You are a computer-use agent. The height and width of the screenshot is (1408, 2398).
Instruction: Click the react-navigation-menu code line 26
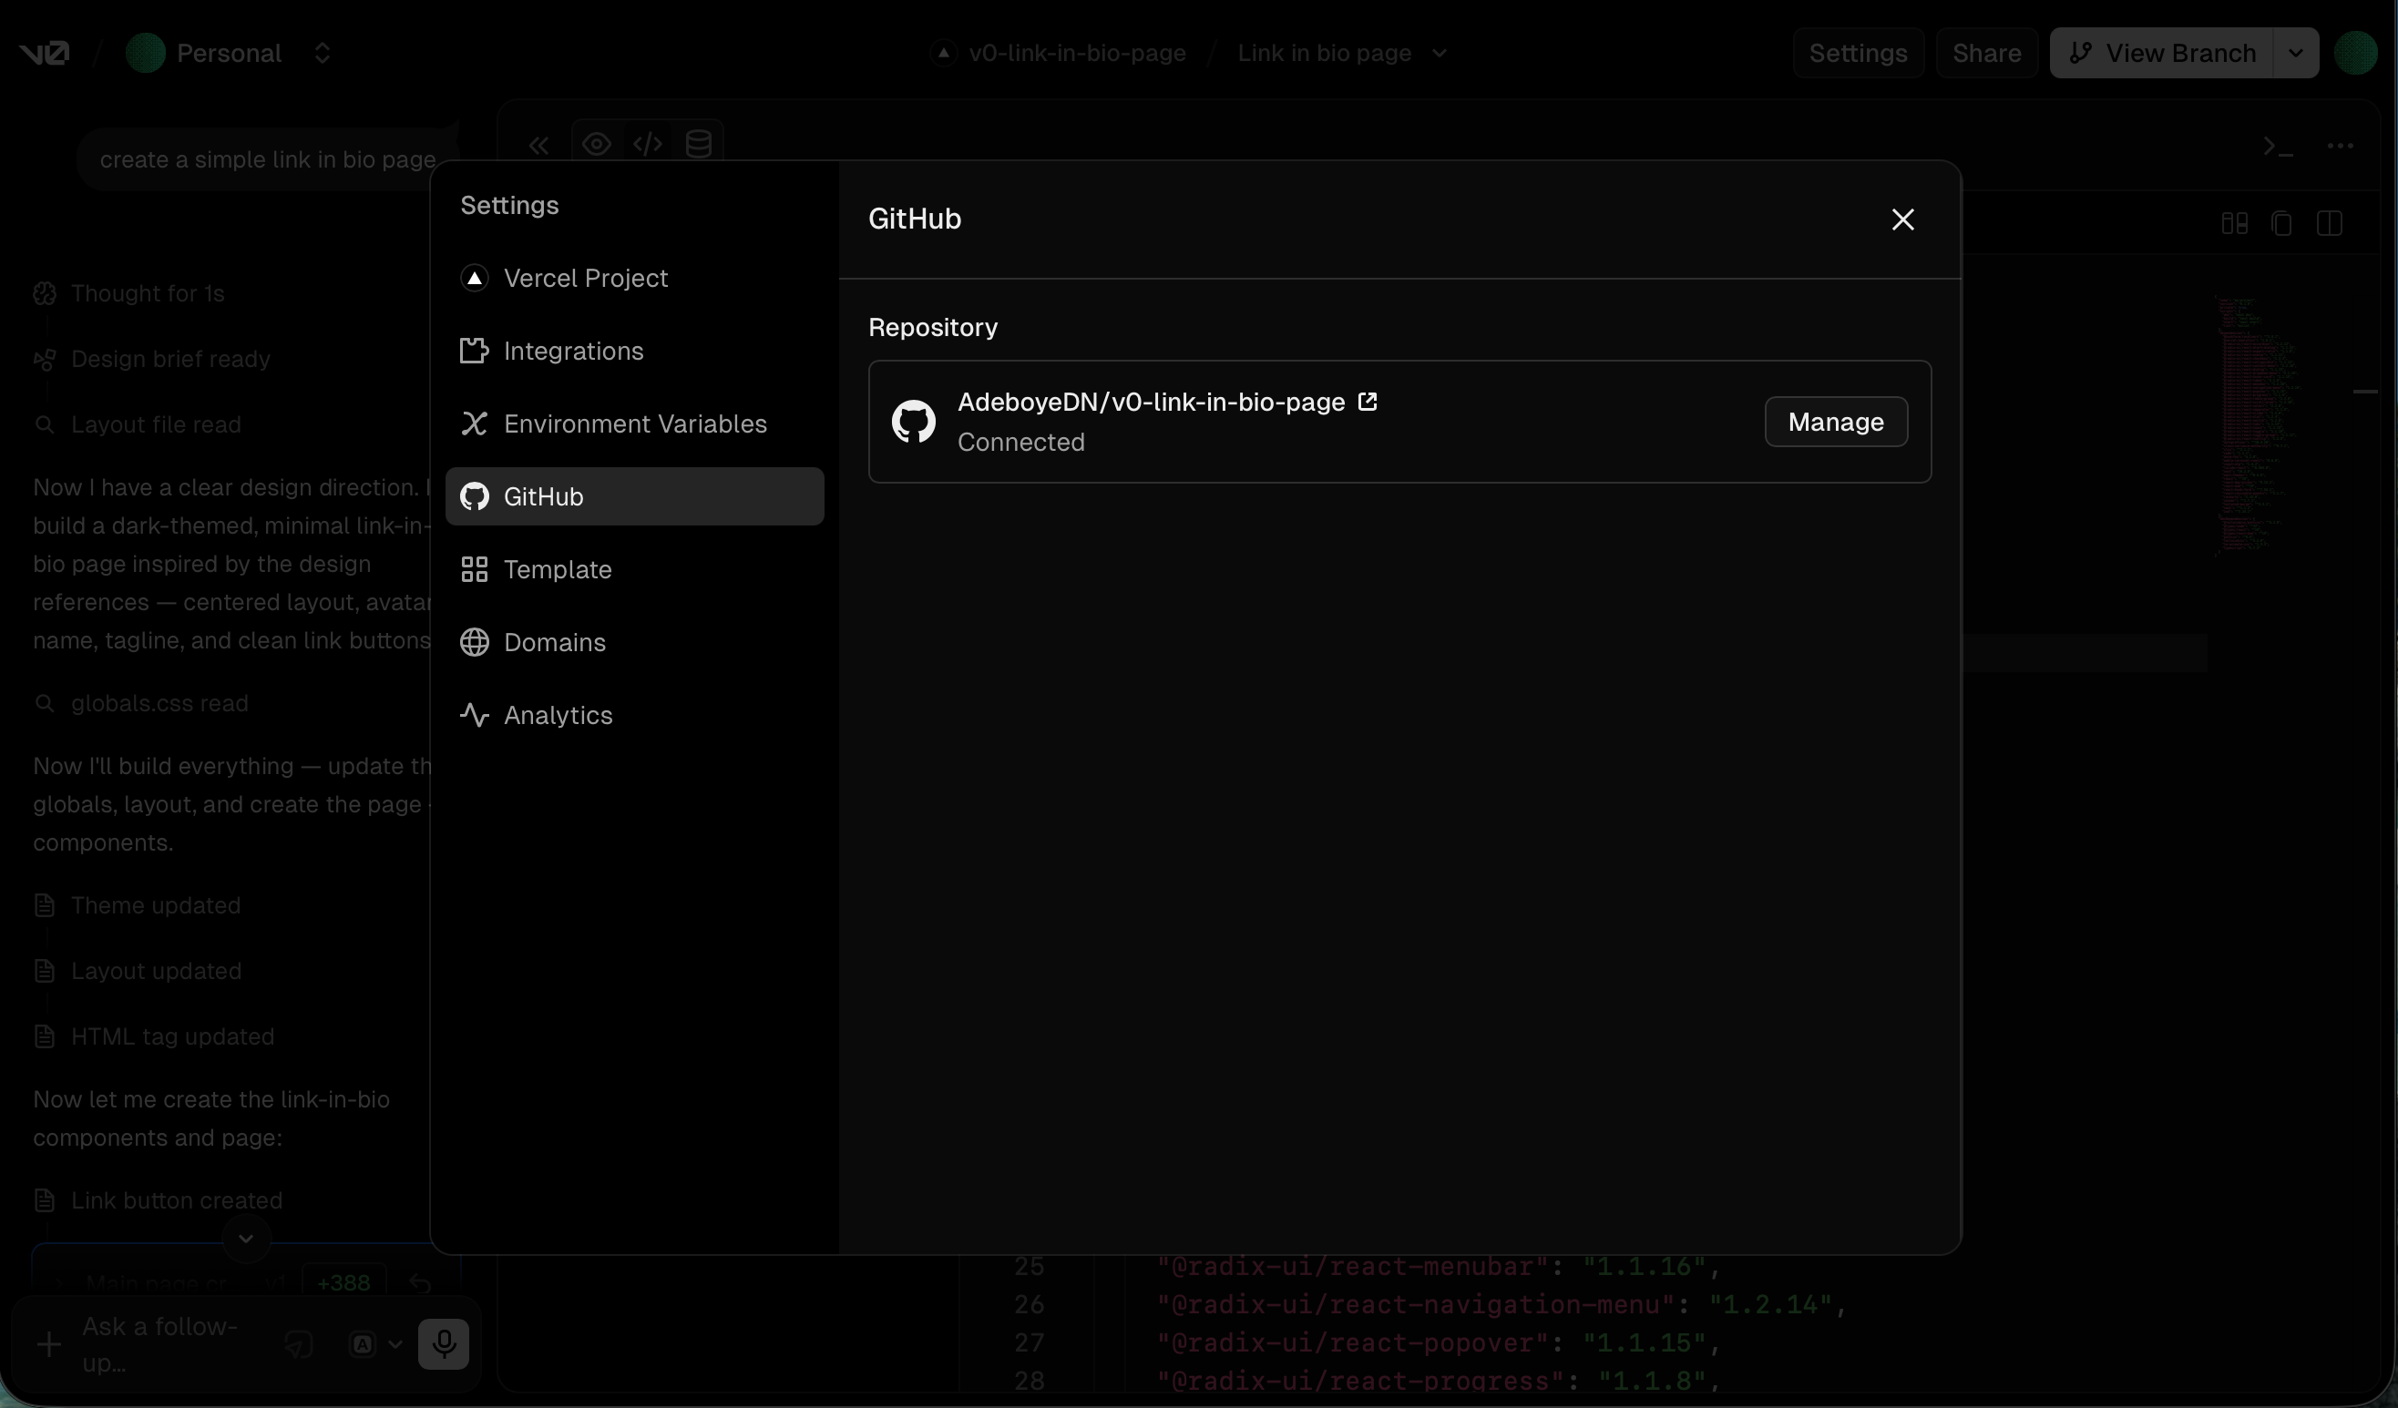tap(1501, 1304)
